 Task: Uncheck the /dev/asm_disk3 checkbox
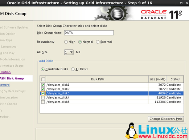pyautogui.click(x=43, y=93)
